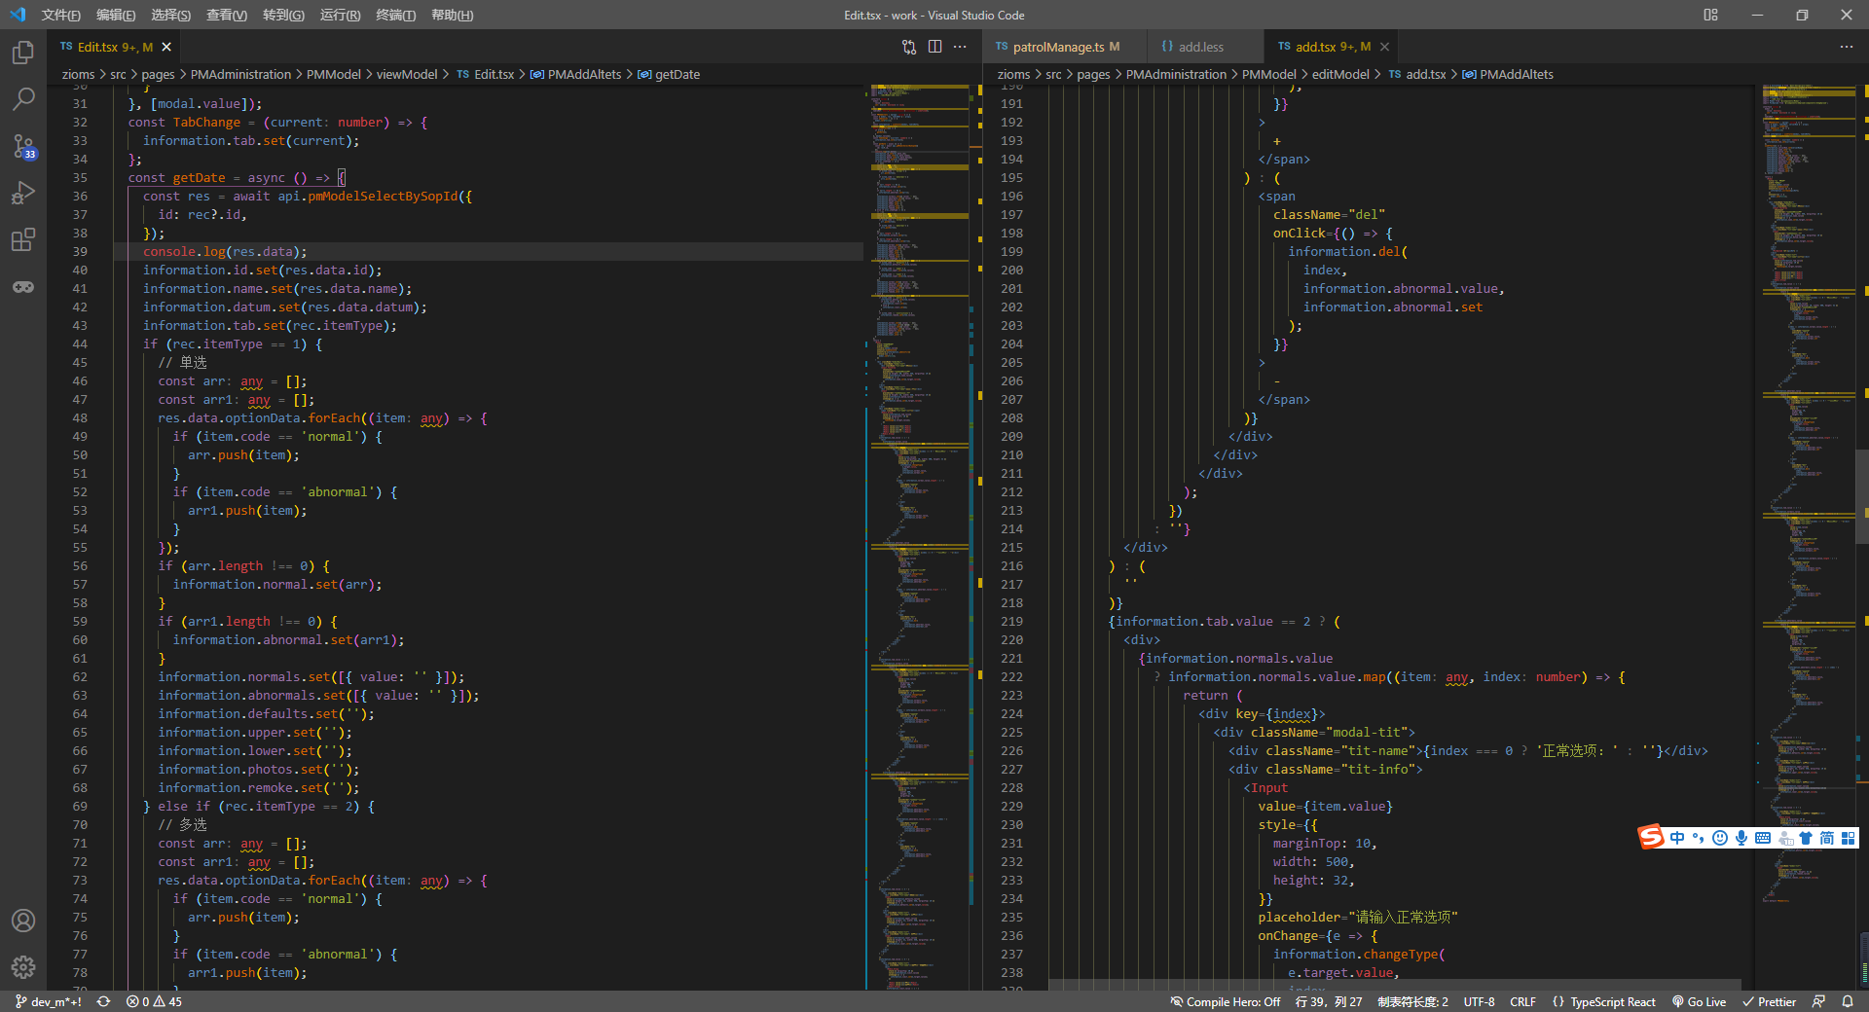Open the Search view in the activity bar
This screenshot has width=1869, height=1012.
click(23, 99)
